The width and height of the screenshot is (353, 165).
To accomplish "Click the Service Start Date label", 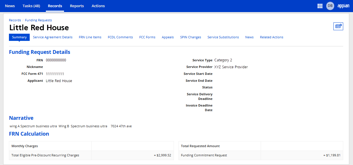I will tap(198, 74).
